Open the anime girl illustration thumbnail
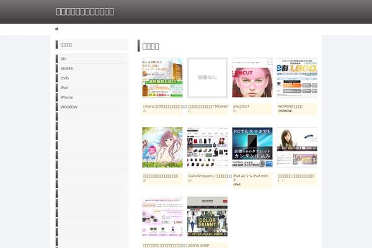The height and width of the screenshot is (248, 372). click(162, 147)
